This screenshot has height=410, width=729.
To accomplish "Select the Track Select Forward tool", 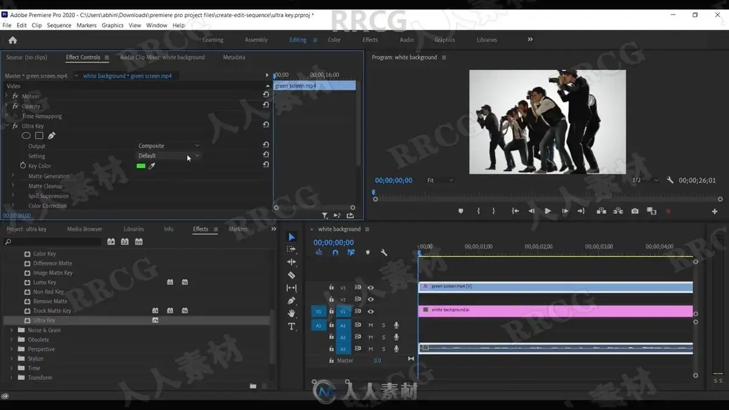I will pos(292,249).
